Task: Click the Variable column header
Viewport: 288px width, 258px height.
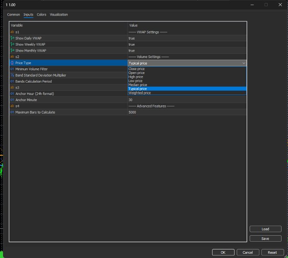Action: click(x=68, y=25)
